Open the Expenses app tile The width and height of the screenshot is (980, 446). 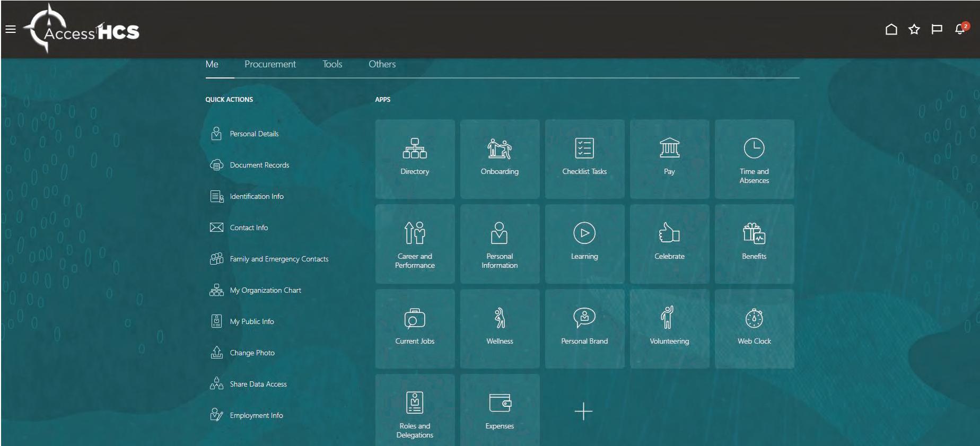500,410
